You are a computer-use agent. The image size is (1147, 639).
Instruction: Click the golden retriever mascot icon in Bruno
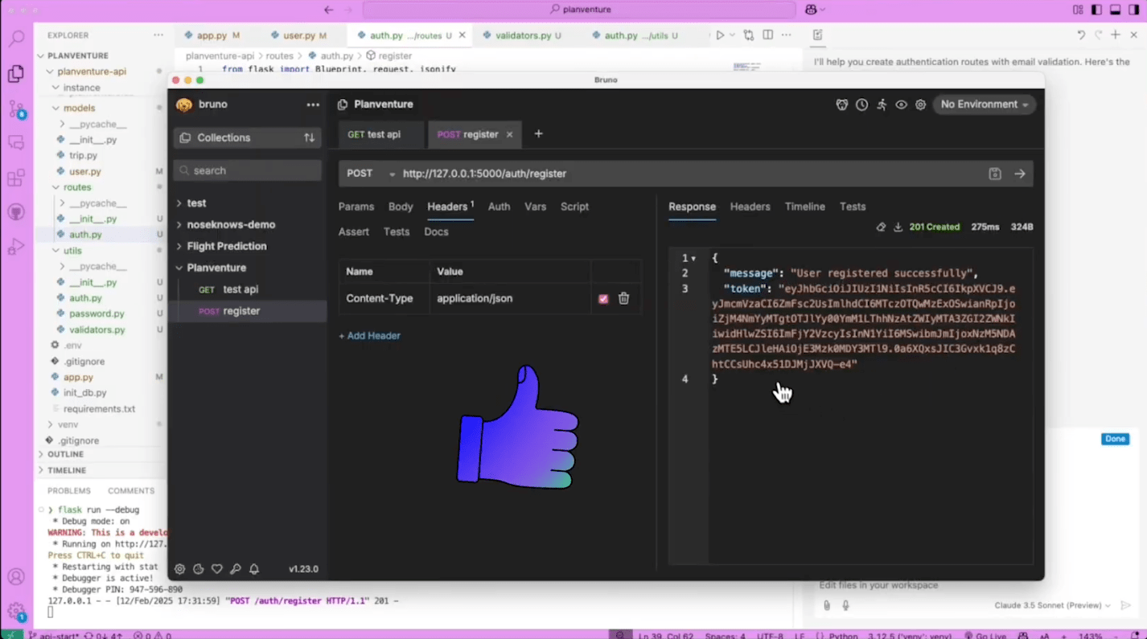pos(841,104)
